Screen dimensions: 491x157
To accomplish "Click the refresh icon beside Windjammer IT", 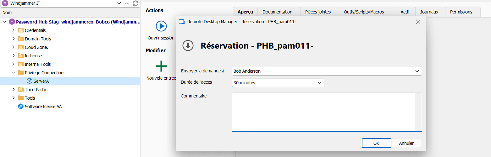I will point(135,3).
